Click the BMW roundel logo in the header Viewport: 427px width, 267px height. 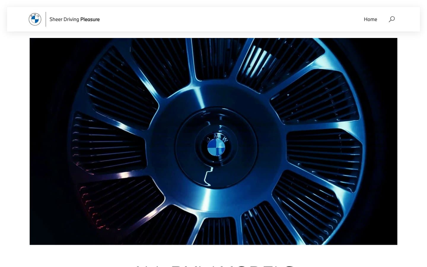point(35,19)
